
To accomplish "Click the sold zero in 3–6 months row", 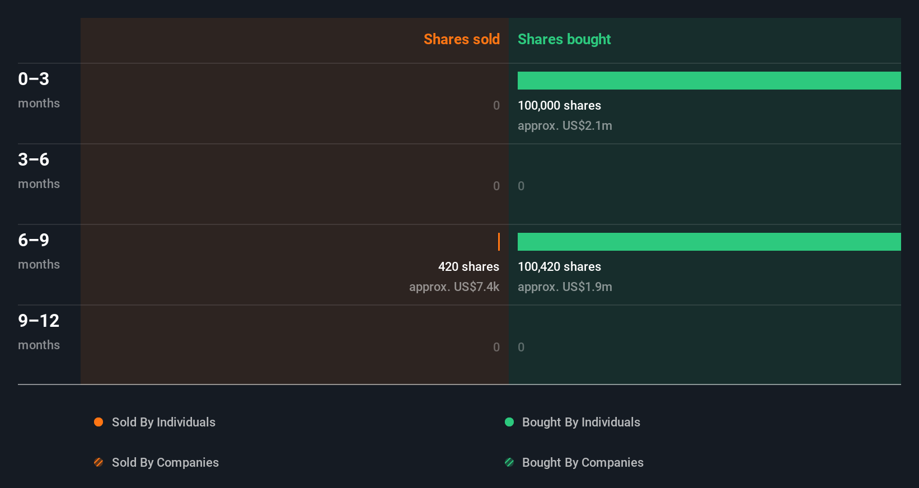I will [x=496, y=186].
